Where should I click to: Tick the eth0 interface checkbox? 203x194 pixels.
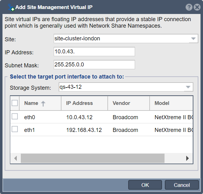coord(15,116)
